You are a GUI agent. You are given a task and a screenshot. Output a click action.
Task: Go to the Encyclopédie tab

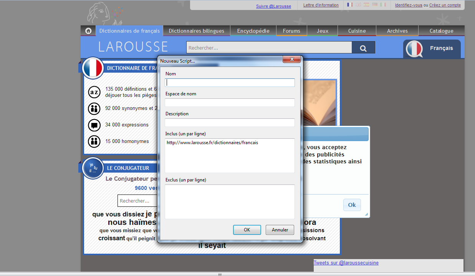pyautogui.click(x=253, y=31)
